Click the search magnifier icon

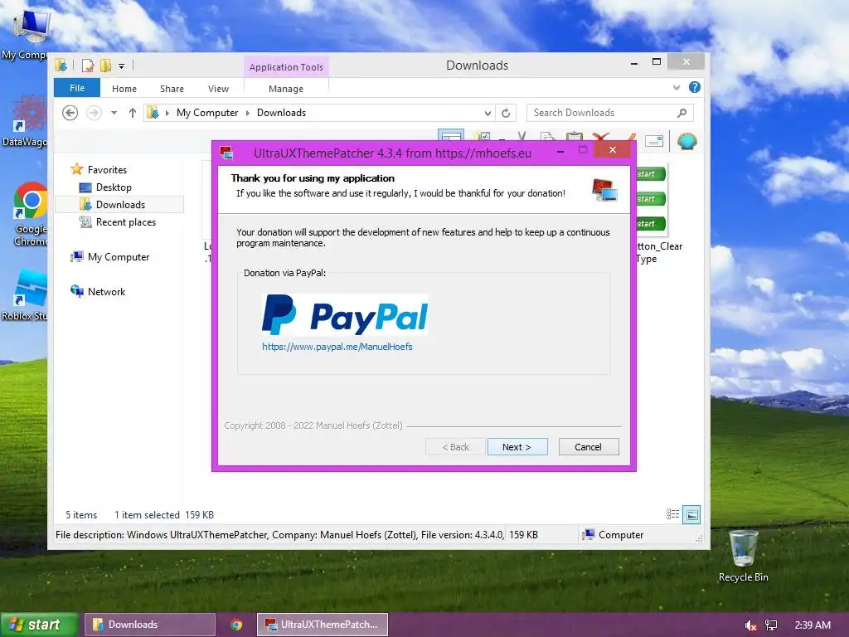682,113
